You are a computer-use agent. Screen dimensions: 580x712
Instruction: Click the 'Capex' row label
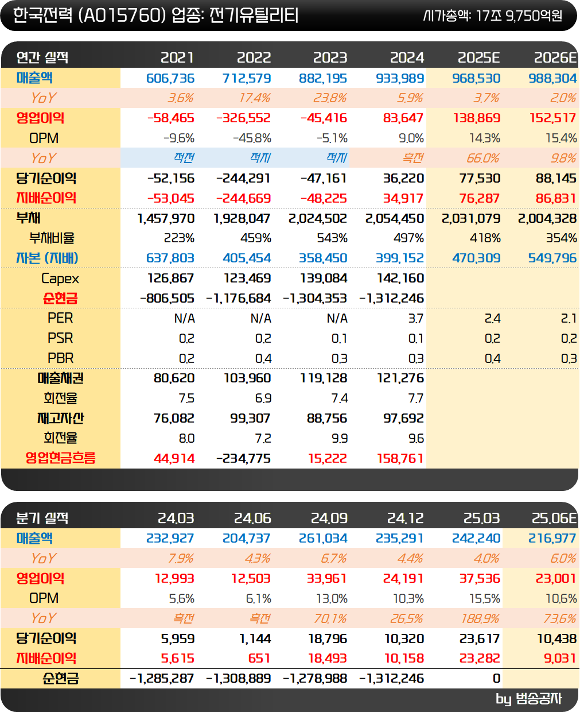tap(60, 278)
